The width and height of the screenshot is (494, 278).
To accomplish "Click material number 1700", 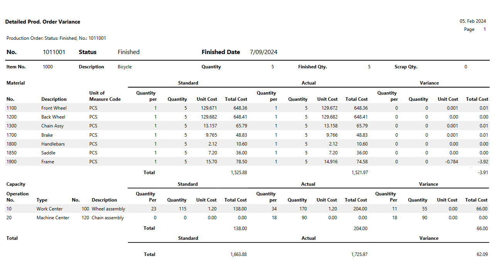I will [12, 135].
